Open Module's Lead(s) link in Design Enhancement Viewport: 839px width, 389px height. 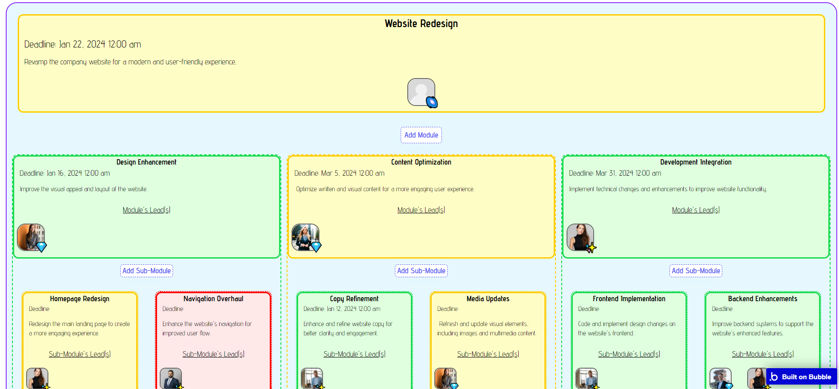click(x=146, y=210)
